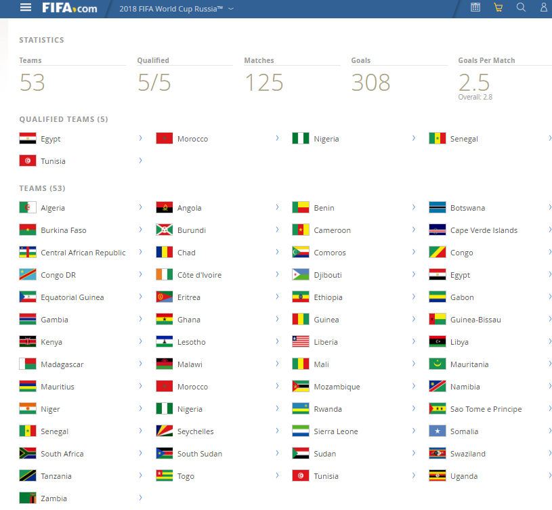
Task: Click the search magnifier icon
Action: tap(521, 7)
